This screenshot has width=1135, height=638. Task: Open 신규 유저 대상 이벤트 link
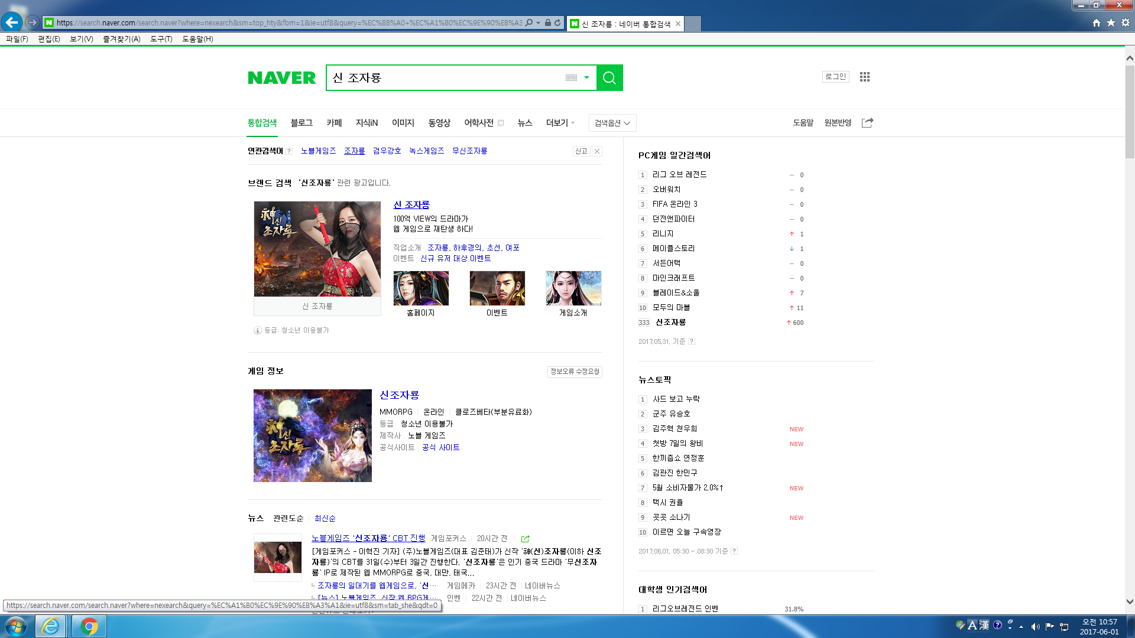[x=455, y=258]
